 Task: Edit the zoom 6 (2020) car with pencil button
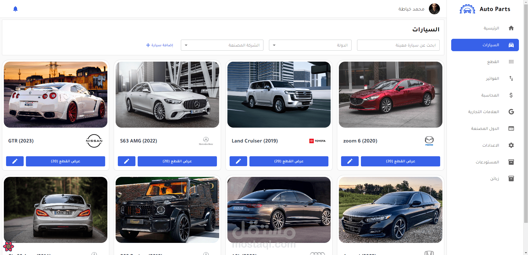350,161
